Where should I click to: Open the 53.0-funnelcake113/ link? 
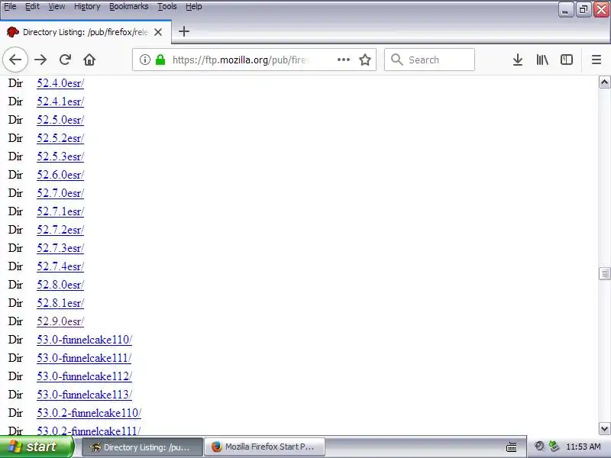[84, 394]
